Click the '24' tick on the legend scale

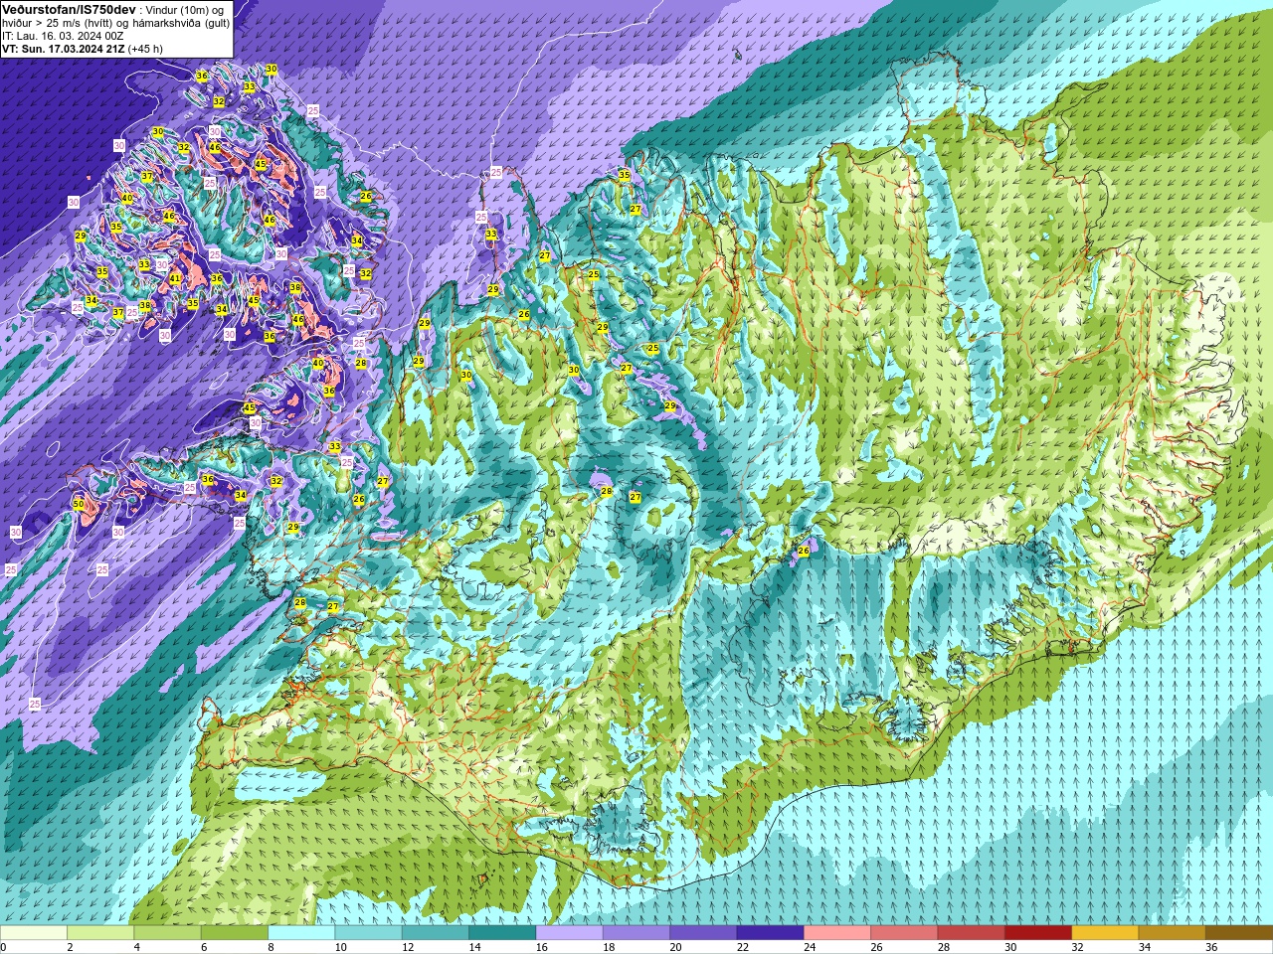[x=810, y=947]
